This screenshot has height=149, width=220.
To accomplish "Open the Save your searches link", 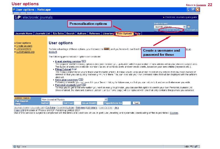I will pyautogui.click(x=66, y=80).
